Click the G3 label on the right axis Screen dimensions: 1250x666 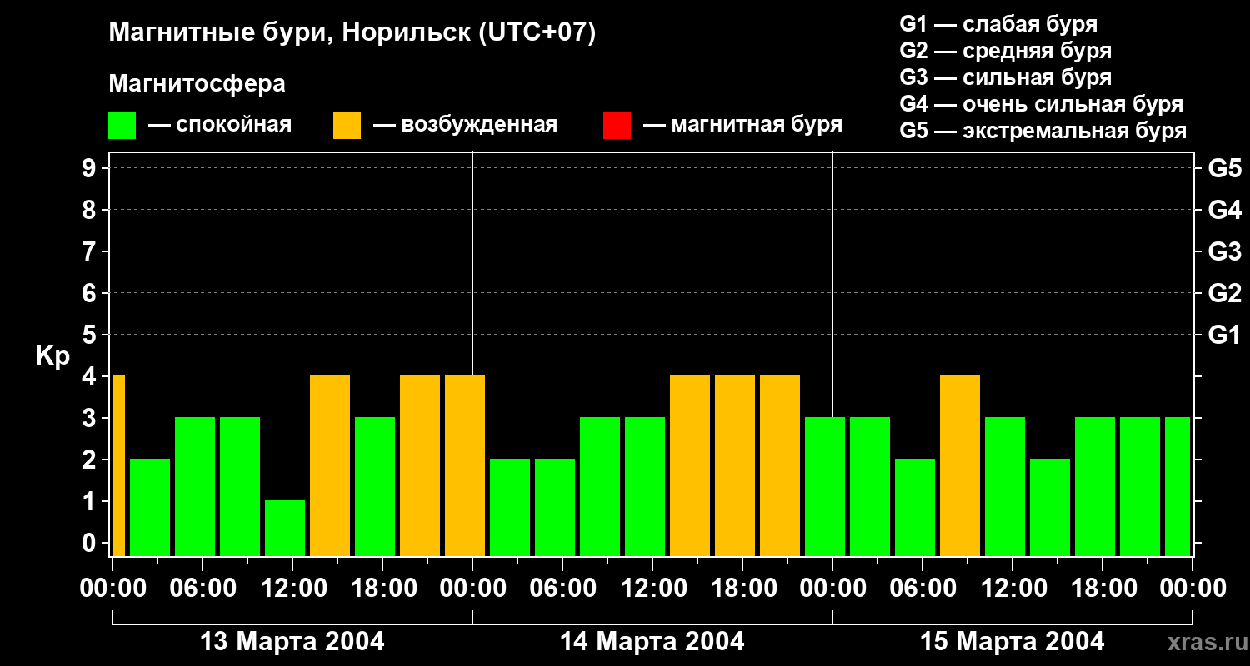[1225, 251]
